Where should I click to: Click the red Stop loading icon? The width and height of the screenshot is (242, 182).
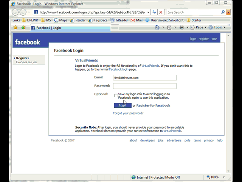[x=161, y=12]
